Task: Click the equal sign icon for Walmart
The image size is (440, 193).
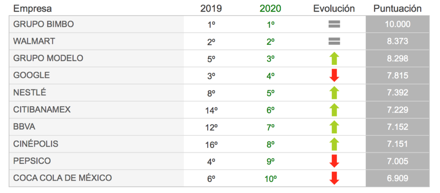Action: 334,42
